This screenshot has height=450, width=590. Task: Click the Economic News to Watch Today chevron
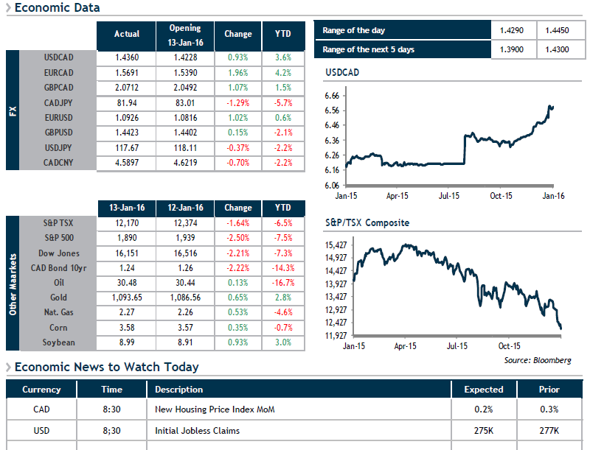(x=9, y=367)
